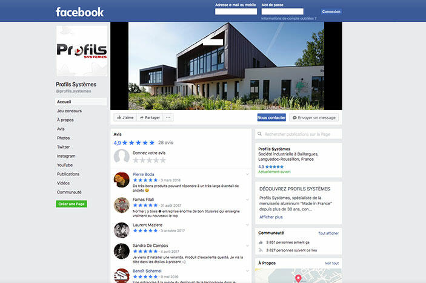Click Afficher plus link
The height and width of the screenshot is (283, 426).
pos(271,217)
